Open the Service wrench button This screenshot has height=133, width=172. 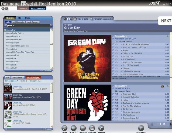tap(101, 128)
